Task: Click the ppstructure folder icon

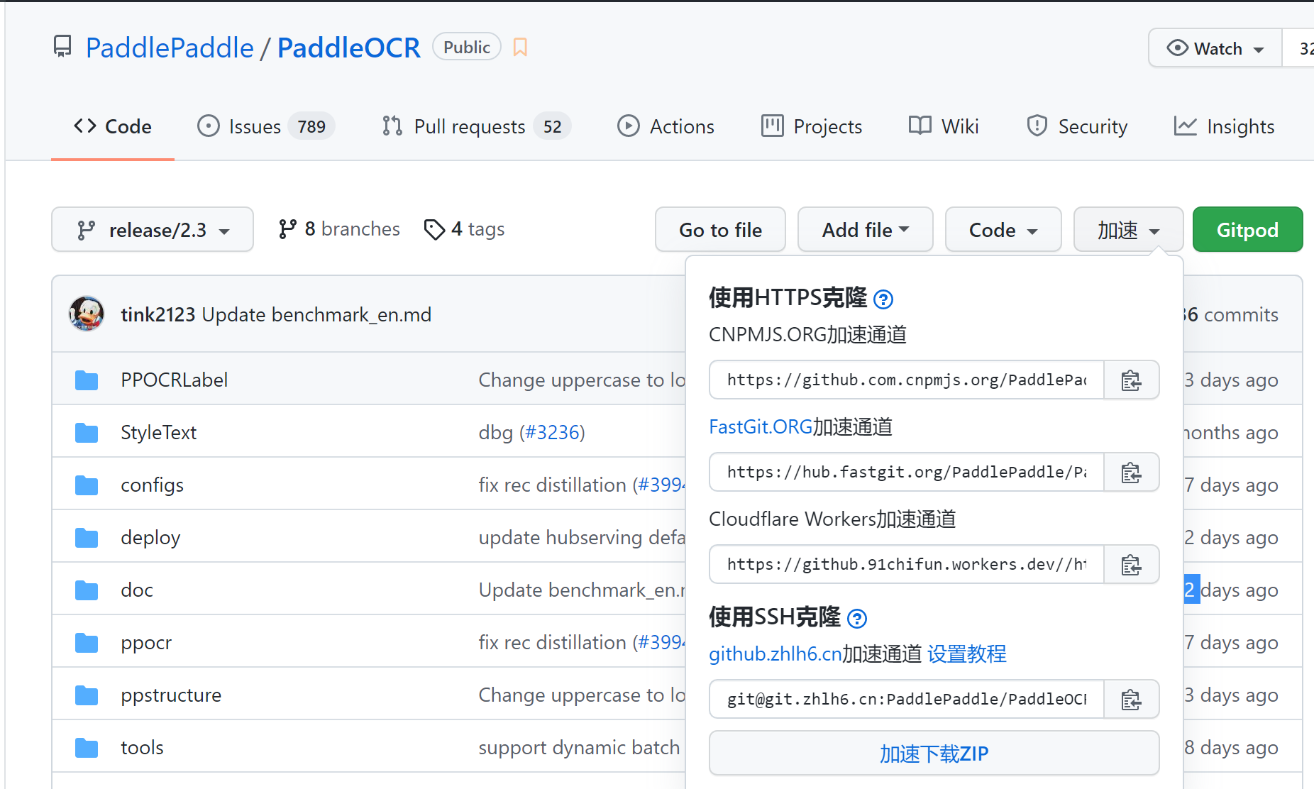Action: (x=87, y=695)
